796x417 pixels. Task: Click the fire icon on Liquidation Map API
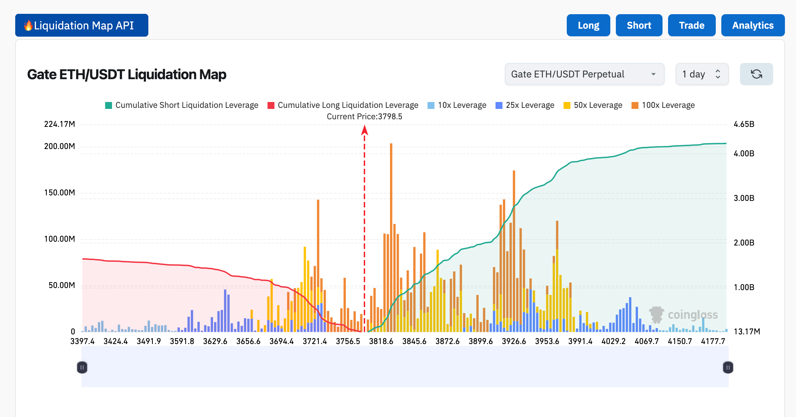pos(28,25)
